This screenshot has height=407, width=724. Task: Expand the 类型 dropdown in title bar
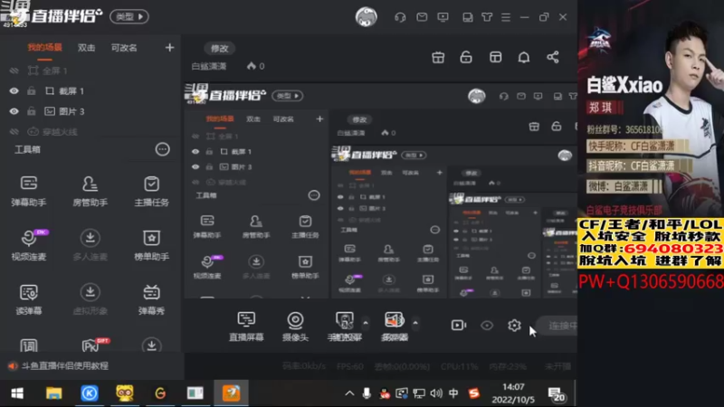coord(129,16)
